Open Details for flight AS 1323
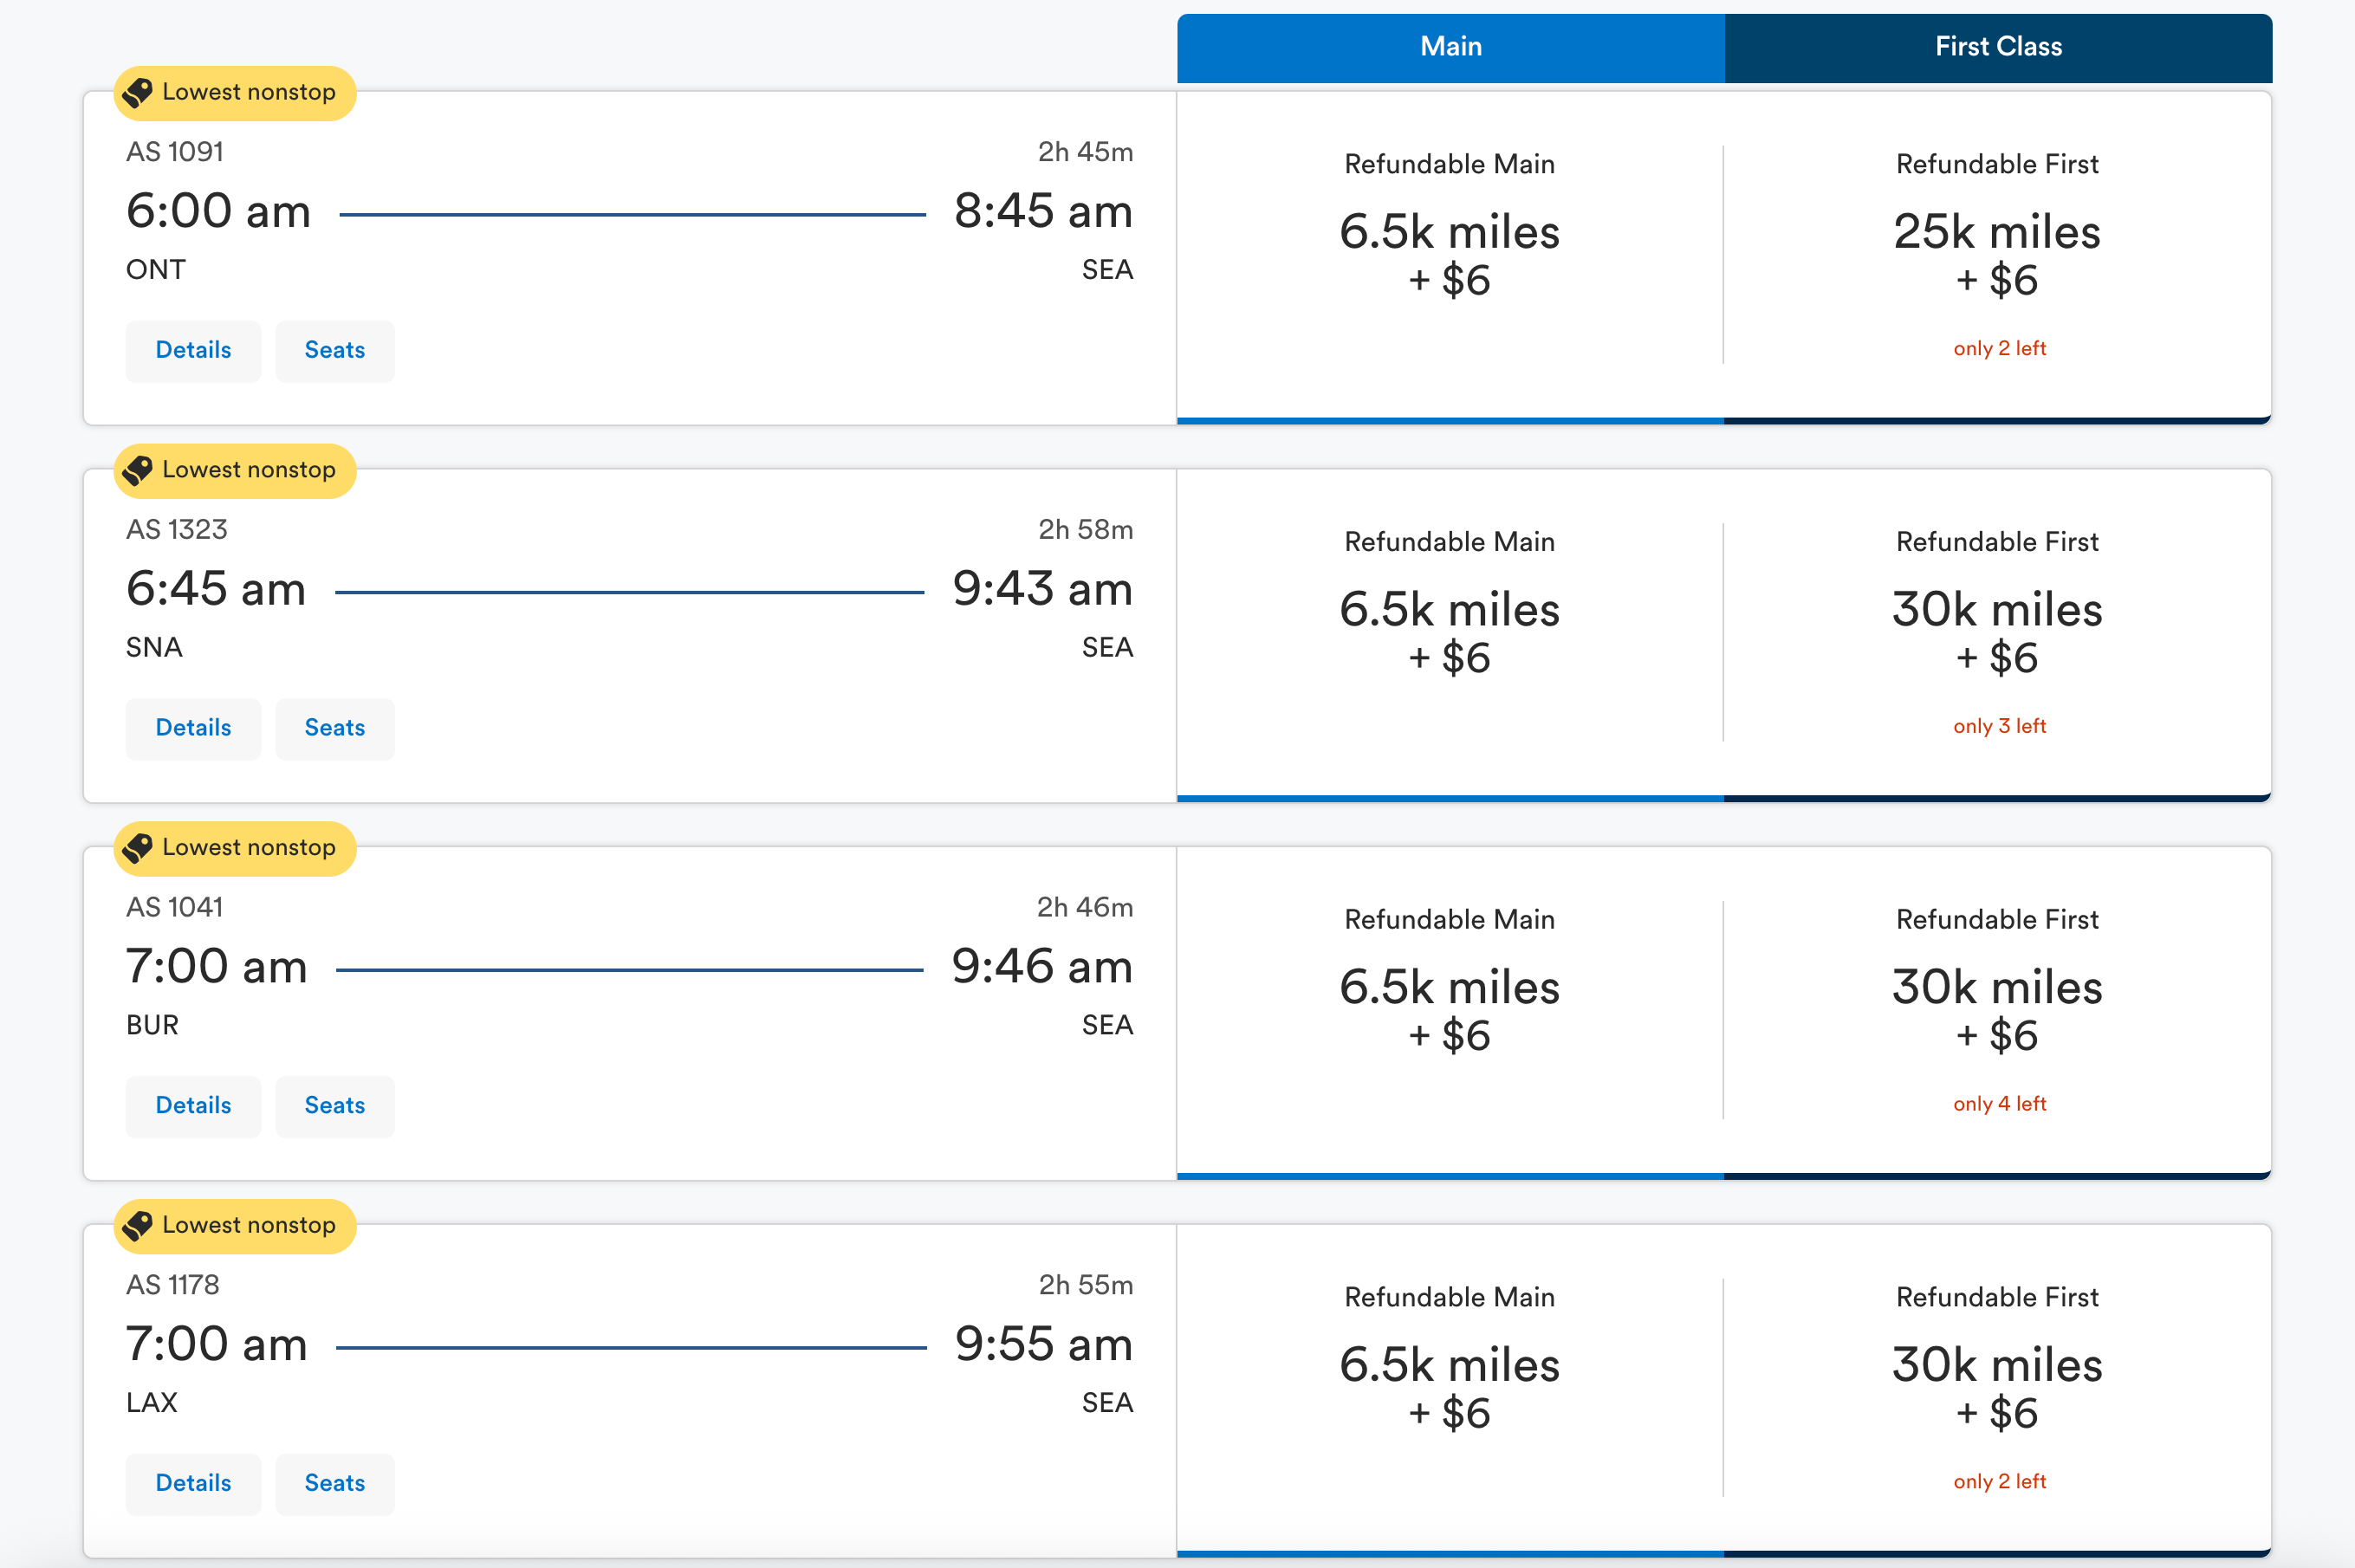The image size is (2355, 1568). pyautogui.click(x=193, y=728)
